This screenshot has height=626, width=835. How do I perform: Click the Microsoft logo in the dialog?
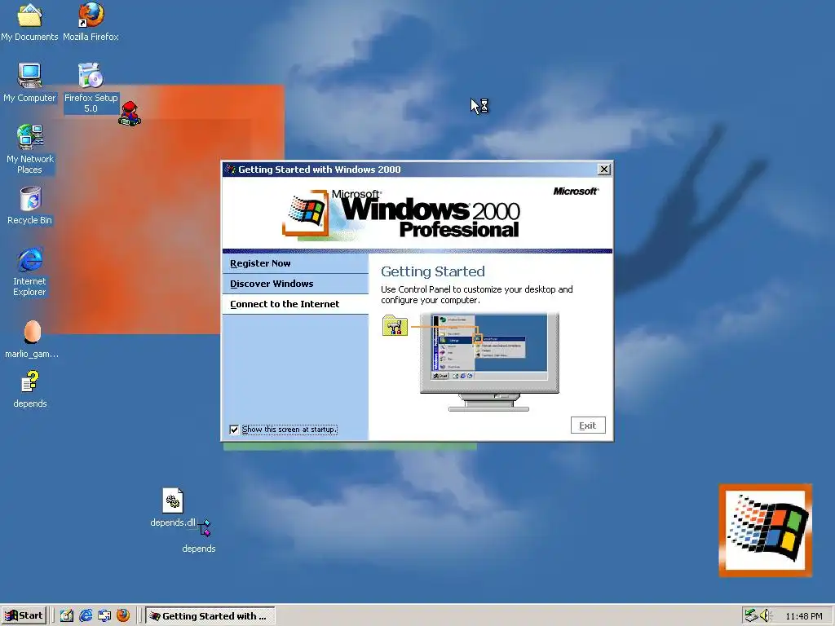(x=576, y=191)
